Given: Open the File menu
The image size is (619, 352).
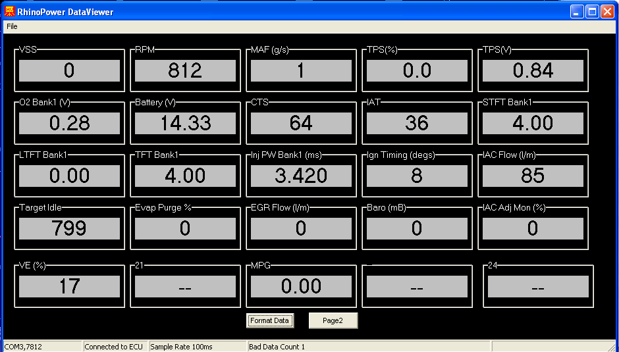Looking at the screenshot, I should pos(12,26).
